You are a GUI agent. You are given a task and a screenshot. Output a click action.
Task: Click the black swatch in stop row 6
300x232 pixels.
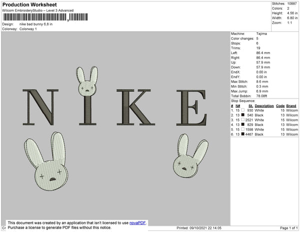[242, 134]
